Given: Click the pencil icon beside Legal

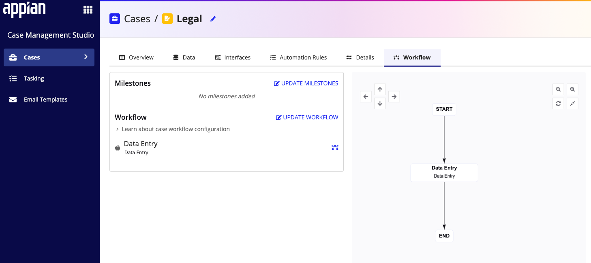Looking at the screenshot, I should 213,19.
